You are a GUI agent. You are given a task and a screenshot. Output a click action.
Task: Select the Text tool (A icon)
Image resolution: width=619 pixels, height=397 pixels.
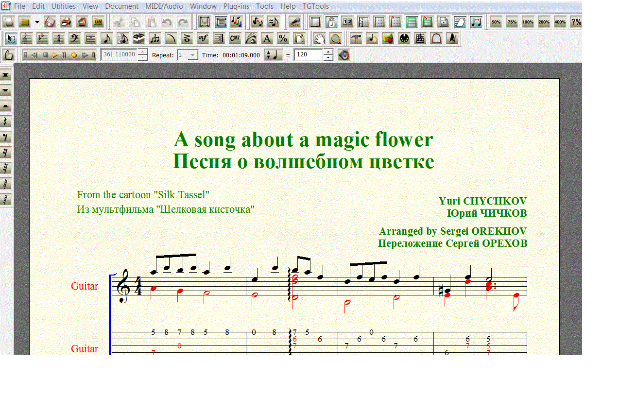tap(267, 38)
